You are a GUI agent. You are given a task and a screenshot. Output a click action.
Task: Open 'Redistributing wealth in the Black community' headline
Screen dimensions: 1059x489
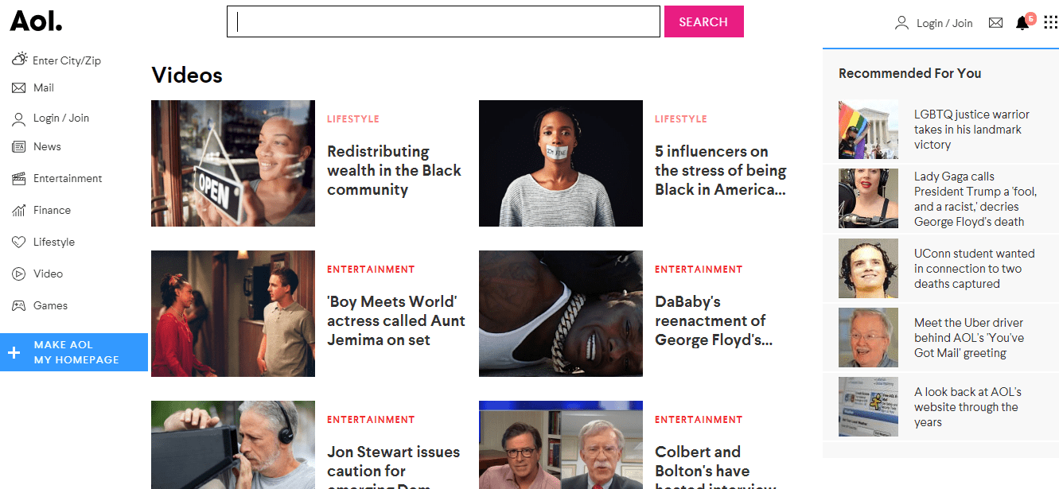click(394, 171)
